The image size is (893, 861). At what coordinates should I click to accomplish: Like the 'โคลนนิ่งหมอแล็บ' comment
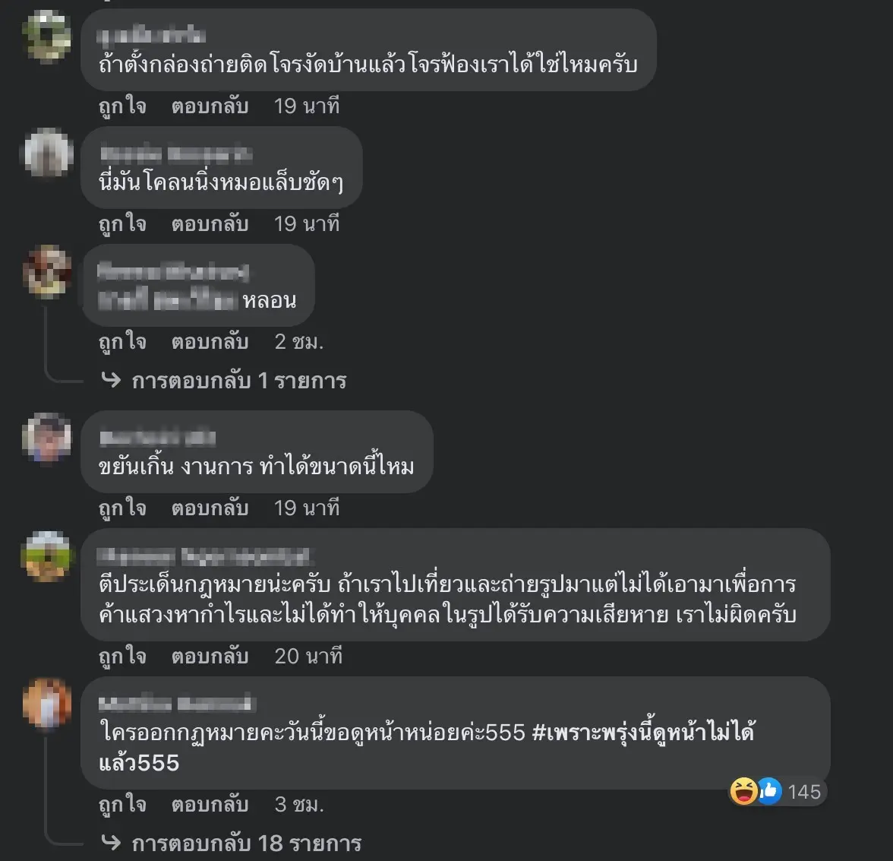tap(122, 224)
